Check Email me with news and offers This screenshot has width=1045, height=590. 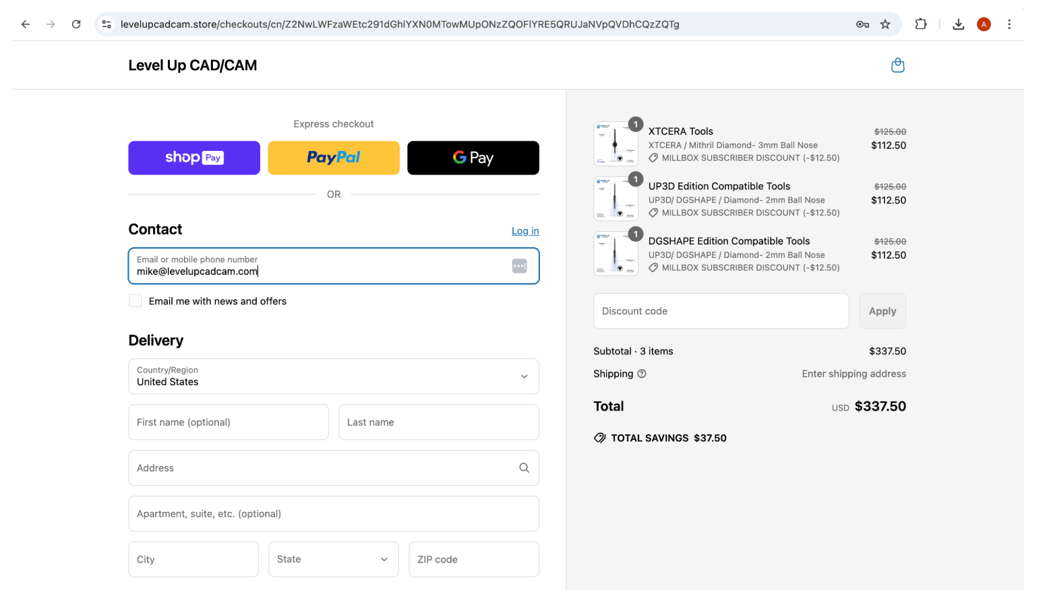pyautogui.click(x=136, y=301)
